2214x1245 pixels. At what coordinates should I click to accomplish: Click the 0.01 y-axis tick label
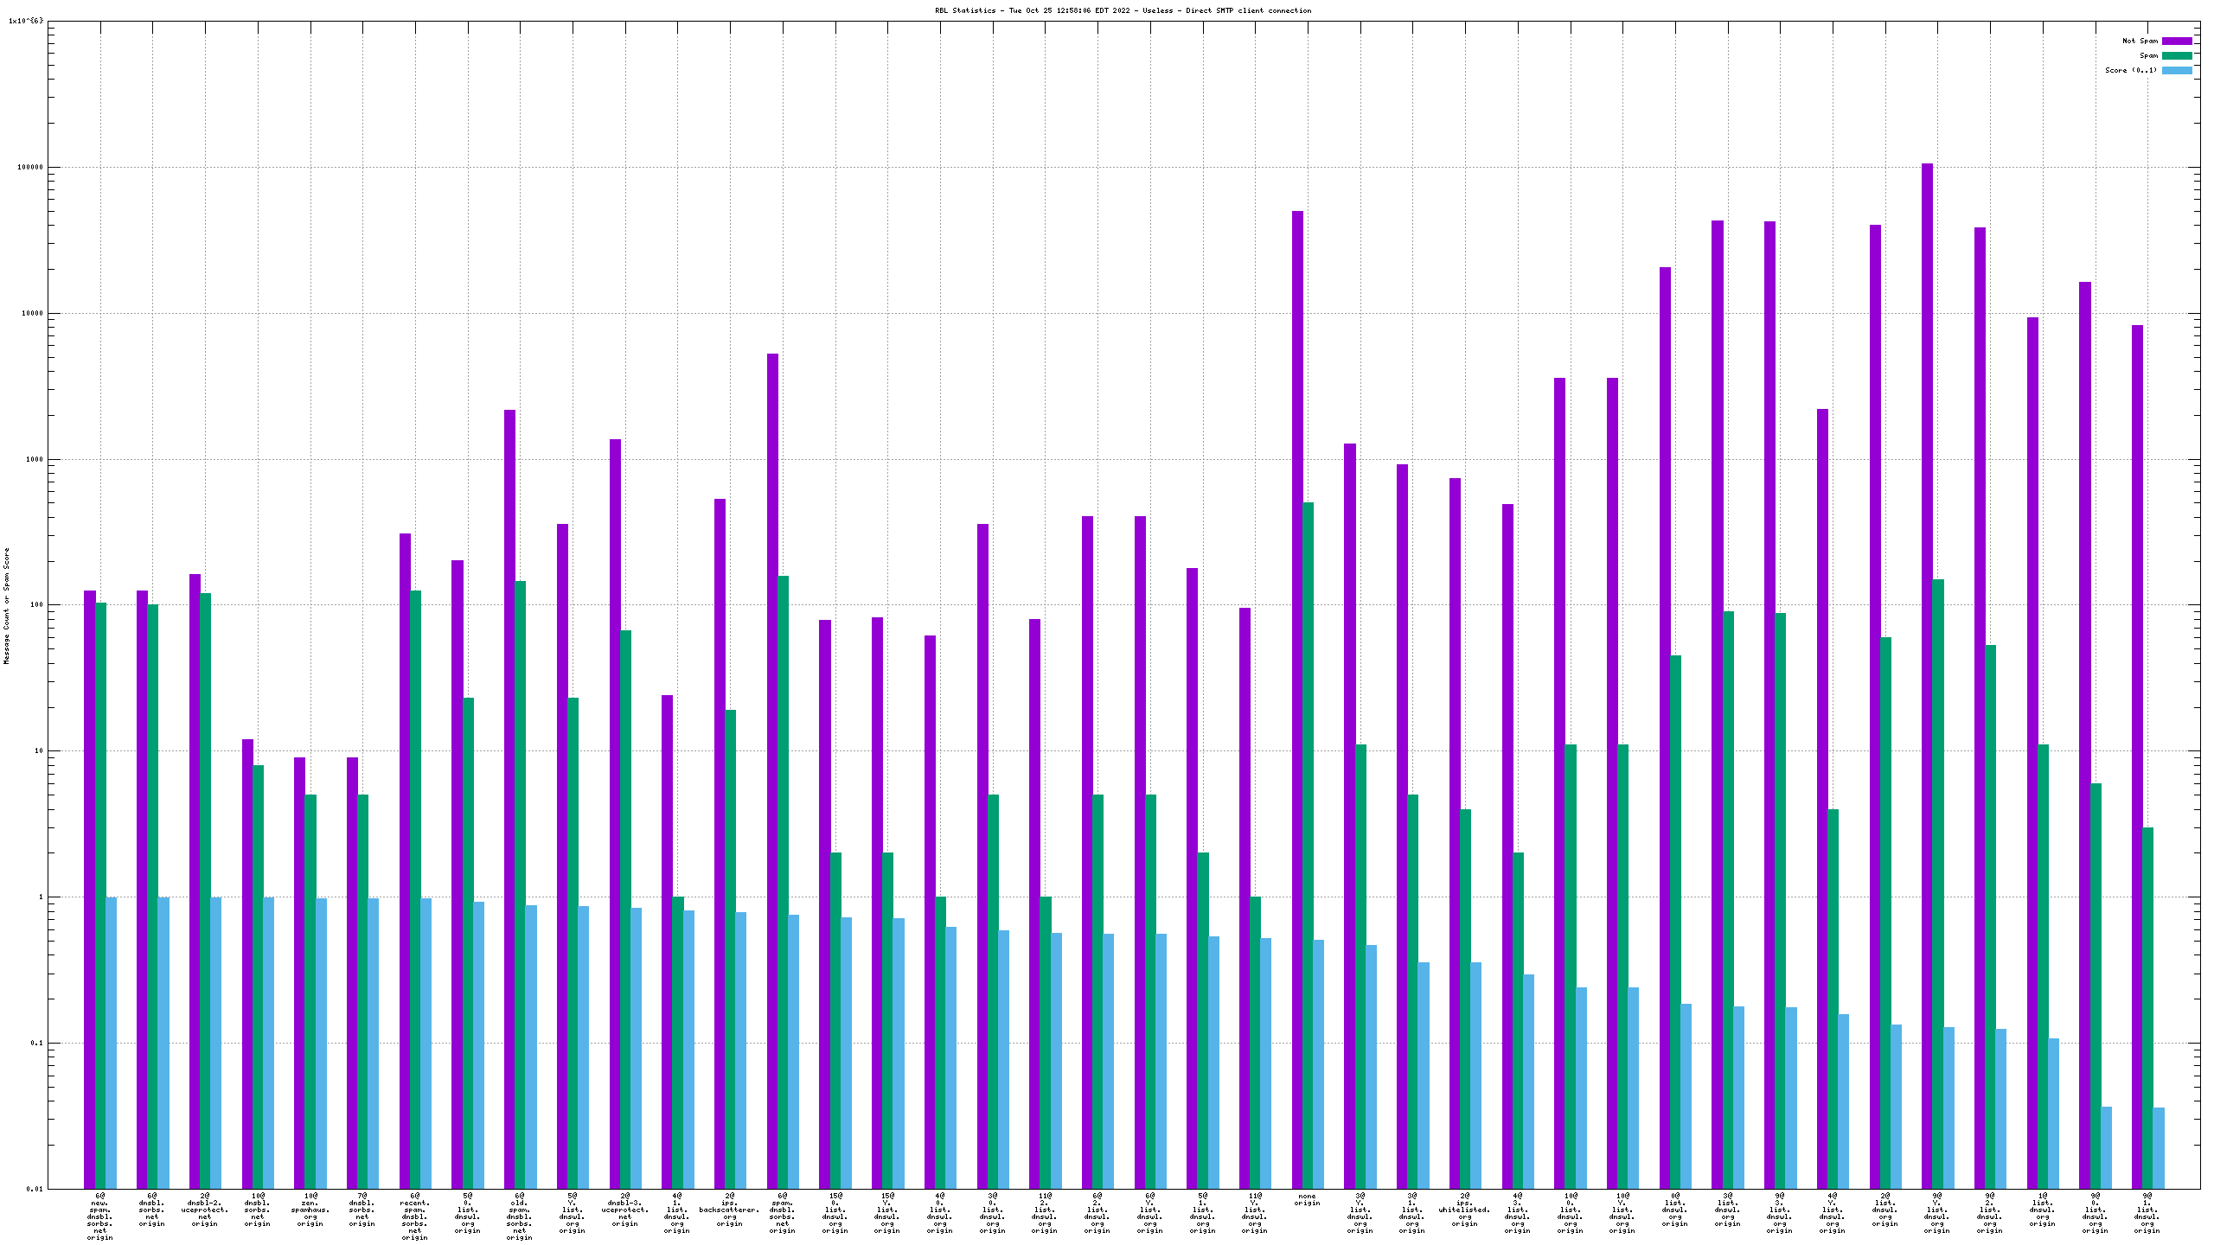click(35, 1189)
